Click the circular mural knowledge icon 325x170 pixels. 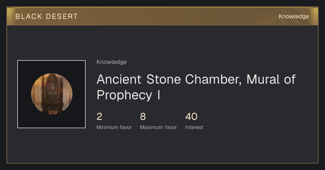tap(51, 94)
